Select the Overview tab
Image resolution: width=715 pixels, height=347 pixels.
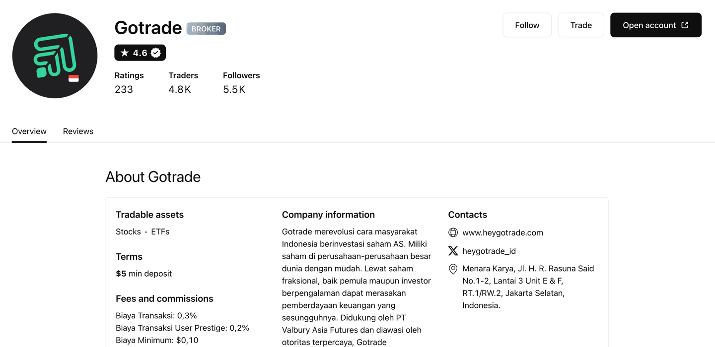coord(29,131)
